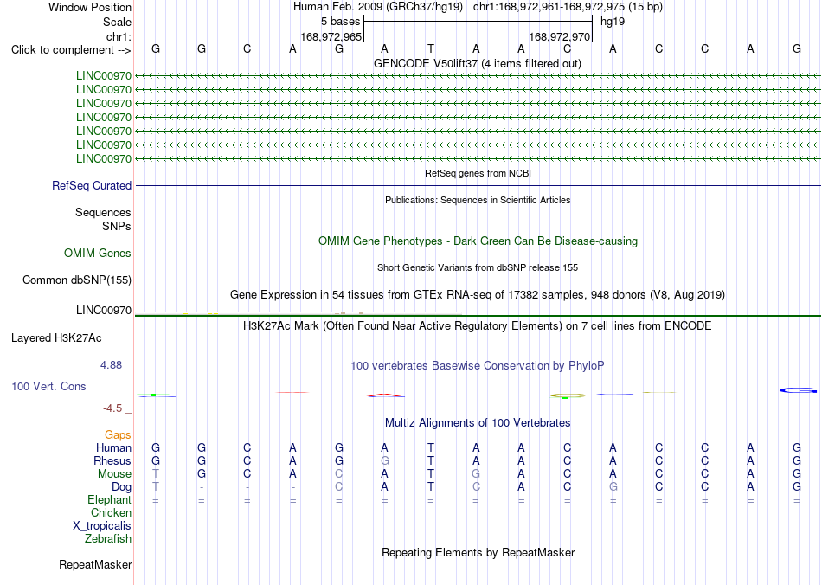Click the "Zebrafish" species label
The height and width of the screenshot is (585, 822).
tap(108, 538)
